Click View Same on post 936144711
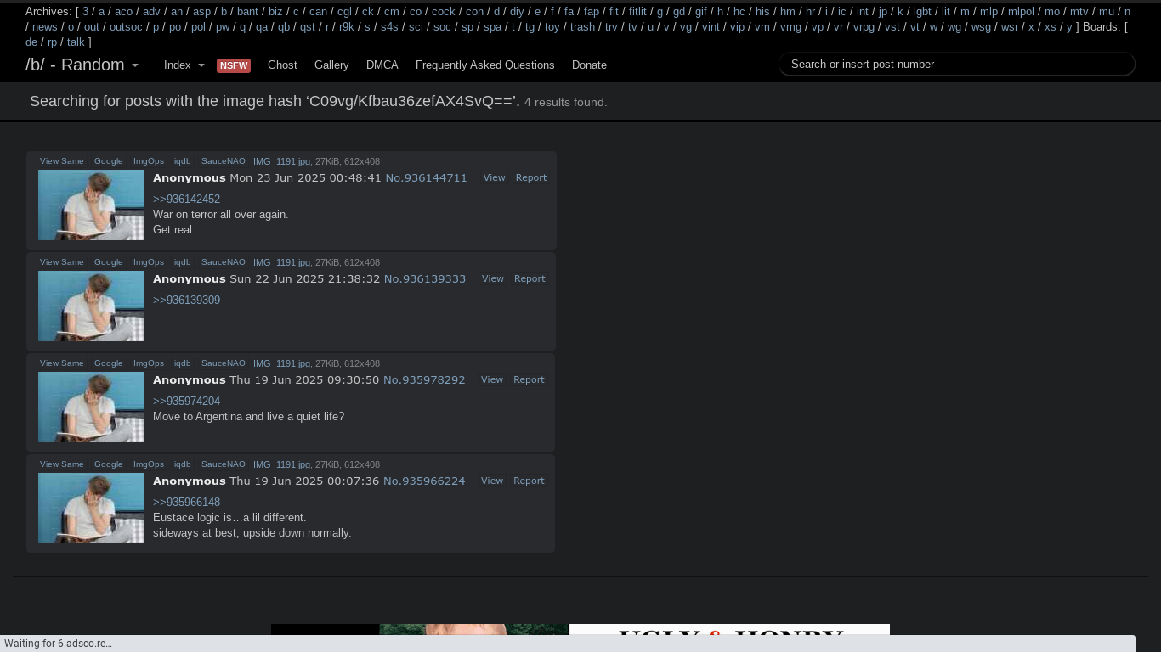 coord(62,161)
